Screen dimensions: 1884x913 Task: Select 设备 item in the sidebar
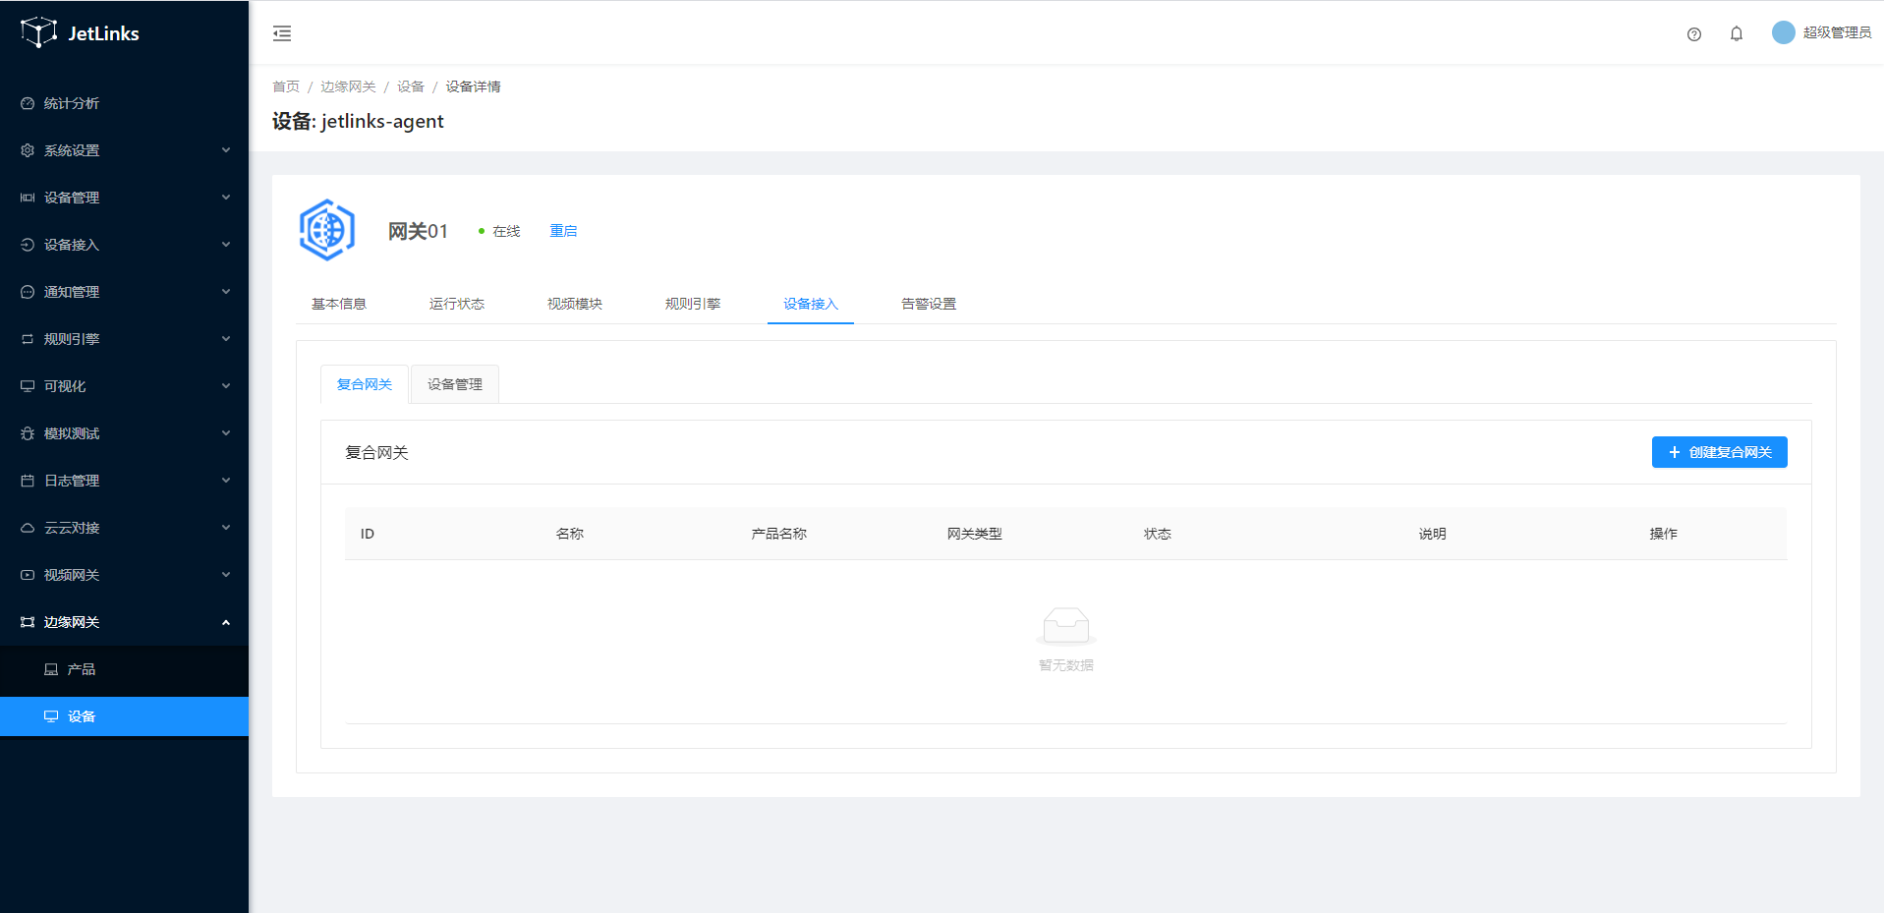click(81, 716)
